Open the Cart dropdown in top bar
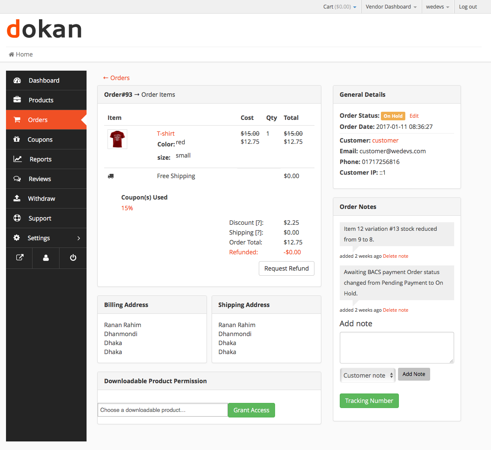Screen dimensions: 491x450 pyautogui.click(x=340, y=7)
